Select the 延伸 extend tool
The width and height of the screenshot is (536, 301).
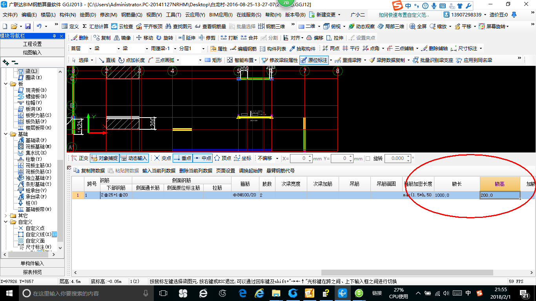[x=187, y=38]
